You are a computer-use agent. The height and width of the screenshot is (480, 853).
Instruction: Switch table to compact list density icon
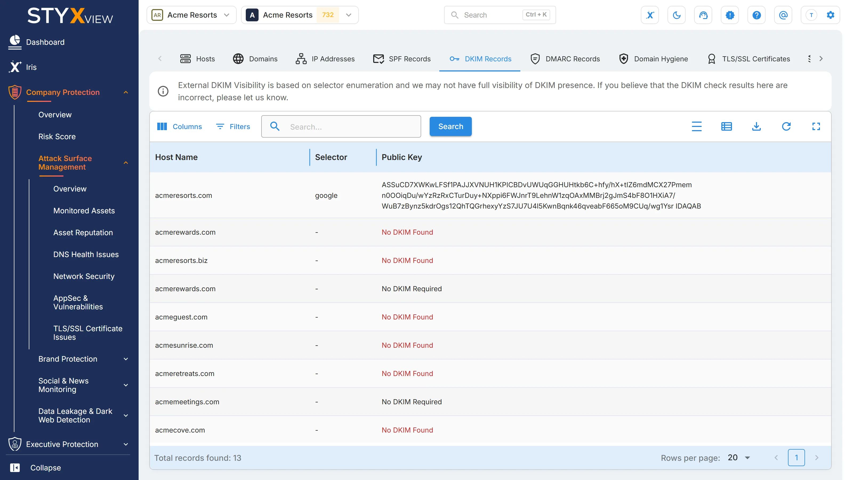(697, 127)
